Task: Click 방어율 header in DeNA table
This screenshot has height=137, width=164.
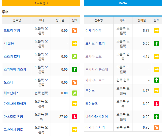Action: (142, 20)
